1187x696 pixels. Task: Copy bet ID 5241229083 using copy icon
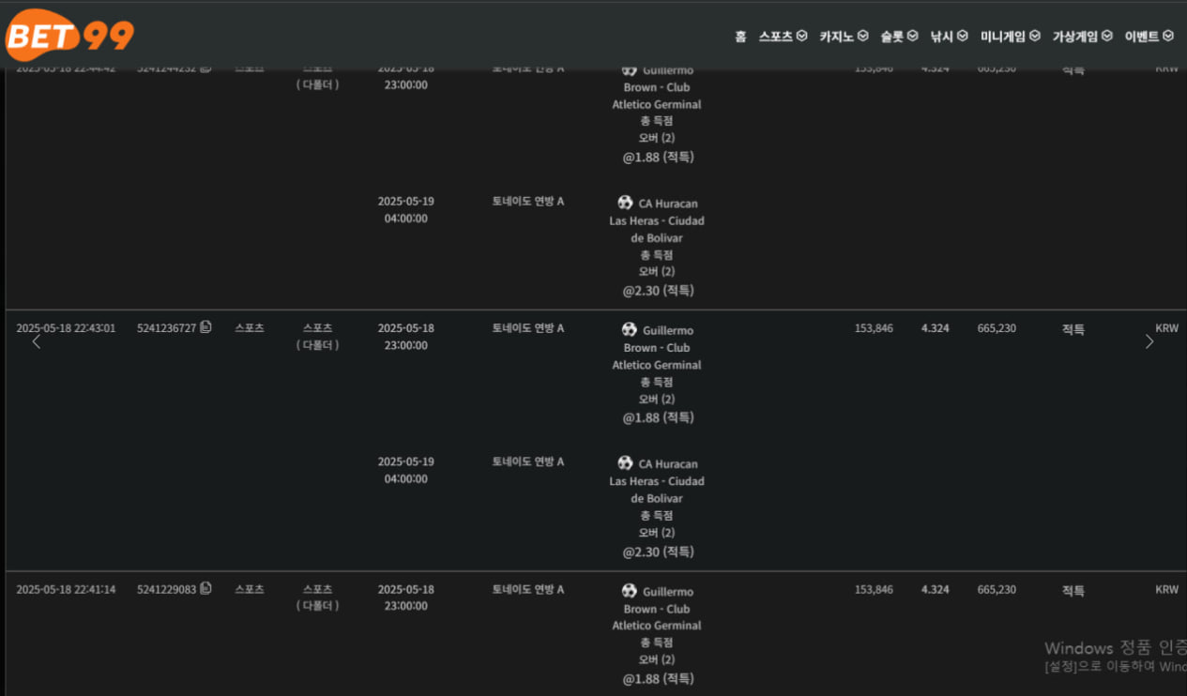point(205,589)
